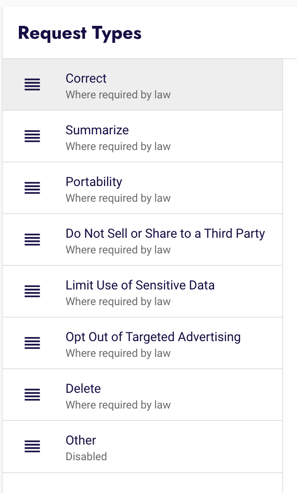
Task: Click the drag handle next to Correct
Action: tap(32, 85)
